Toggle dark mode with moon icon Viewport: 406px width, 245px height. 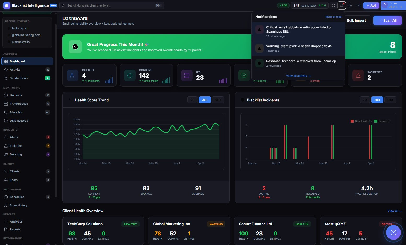click(x=350, y=5)
